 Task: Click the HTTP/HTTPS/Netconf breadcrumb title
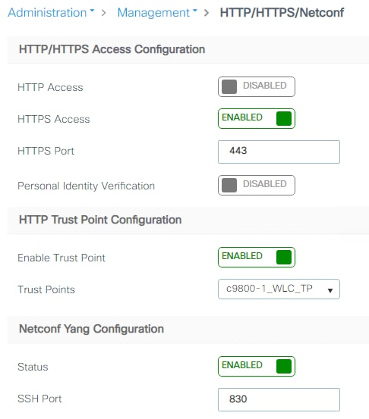click(282, 13)
